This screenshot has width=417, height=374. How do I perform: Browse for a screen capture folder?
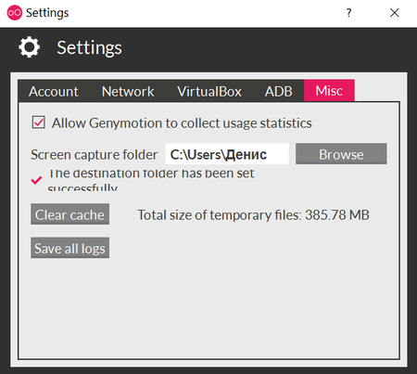pyautogui.click(x=341, y=154)
